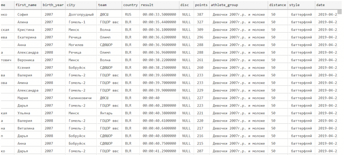Select the first_name column header

coord(28,5)
